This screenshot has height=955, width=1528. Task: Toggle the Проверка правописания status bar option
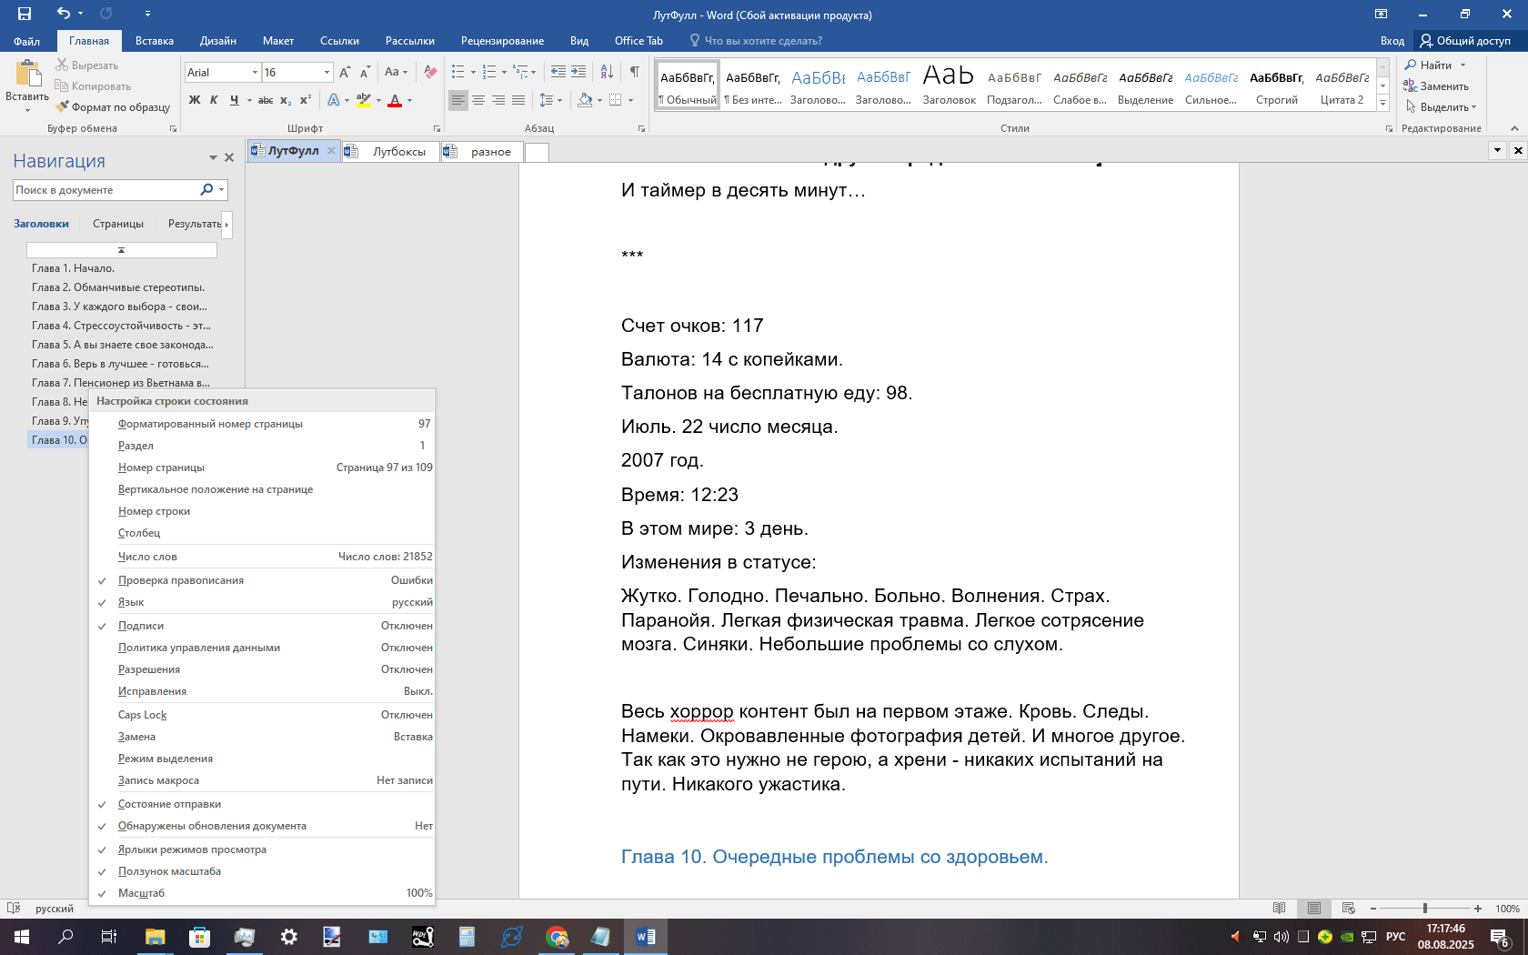[x=181, y=580]
